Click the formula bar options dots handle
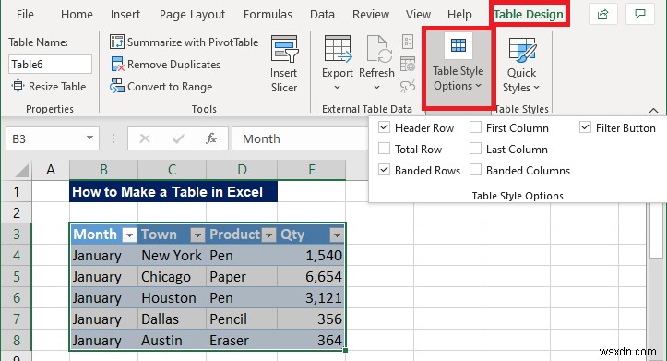The height and width of the screenshot is (361, 667). 113,138
